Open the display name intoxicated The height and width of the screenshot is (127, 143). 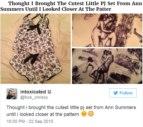coord(33,92)
